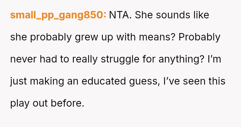This screenshot has height=127, width=241.
Task: Click the word "I'm" ending third line
Action: [x=215, y=59]
